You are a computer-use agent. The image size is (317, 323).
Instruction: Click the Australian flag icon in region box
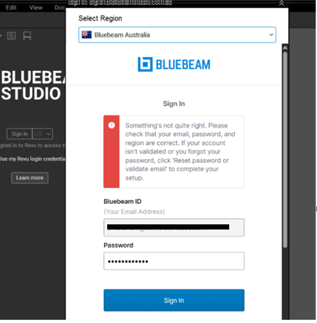click(87, 35)
